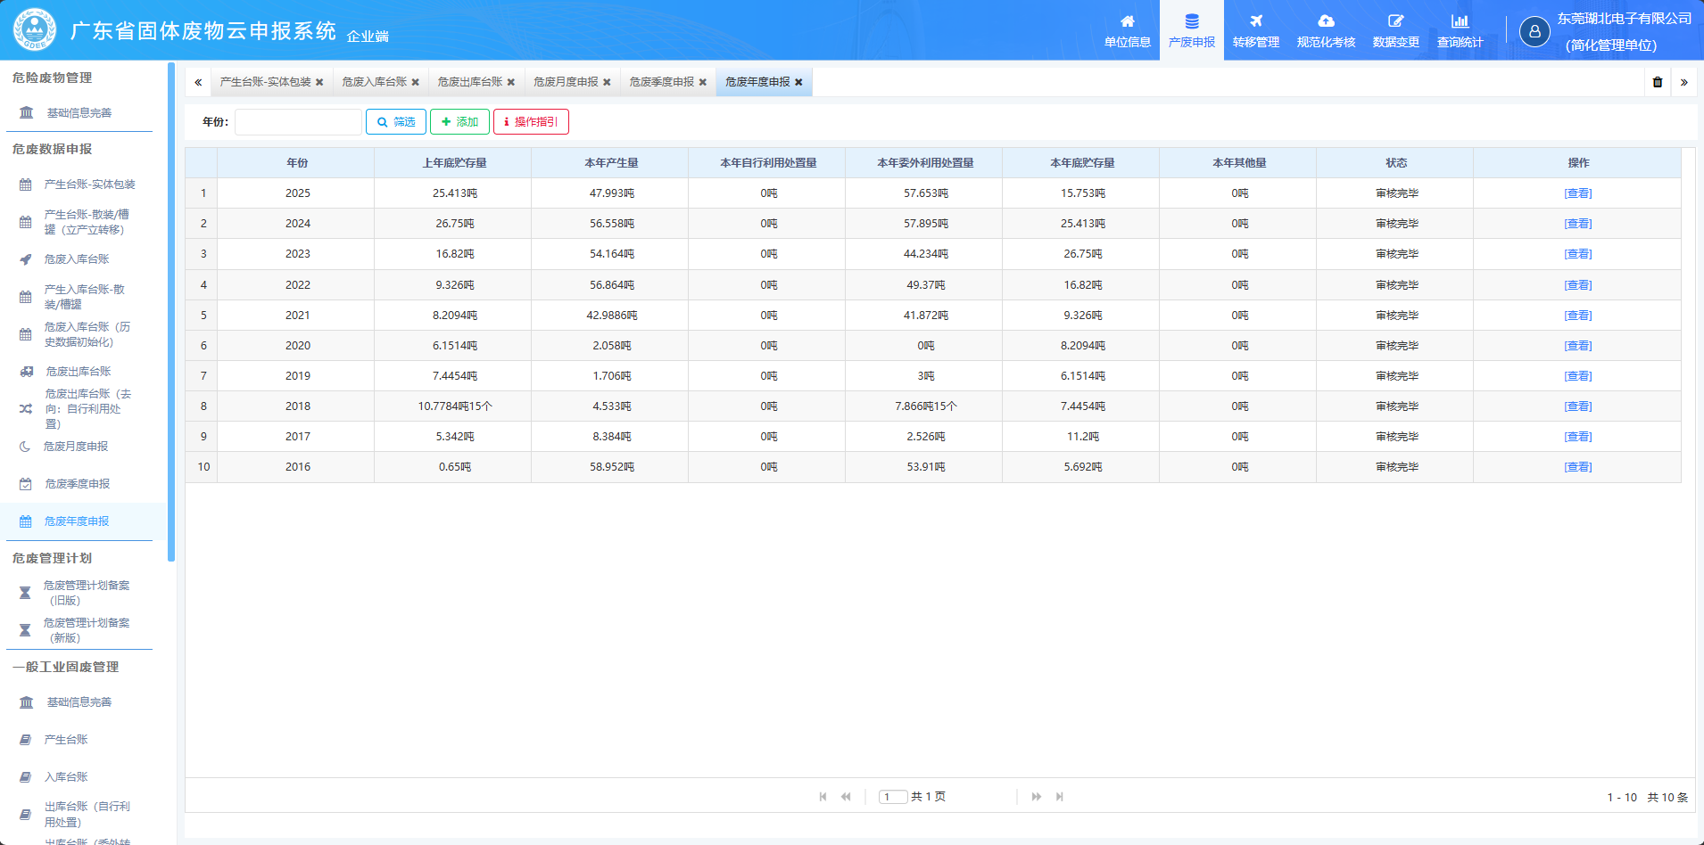Click the trash icon in tab bar
1704x845 pixels.
[1658, 82]
